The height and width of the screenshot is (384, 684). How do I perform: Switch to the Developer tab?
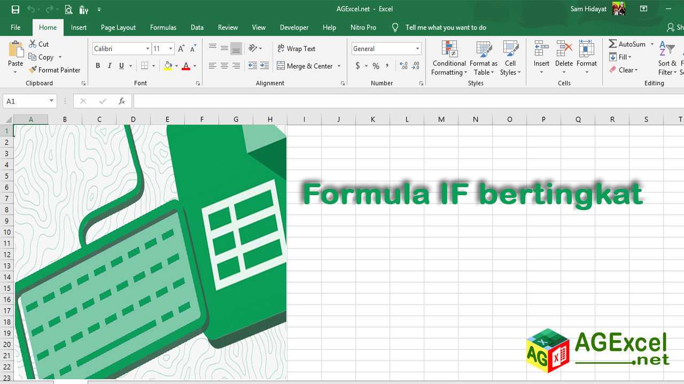294,27
